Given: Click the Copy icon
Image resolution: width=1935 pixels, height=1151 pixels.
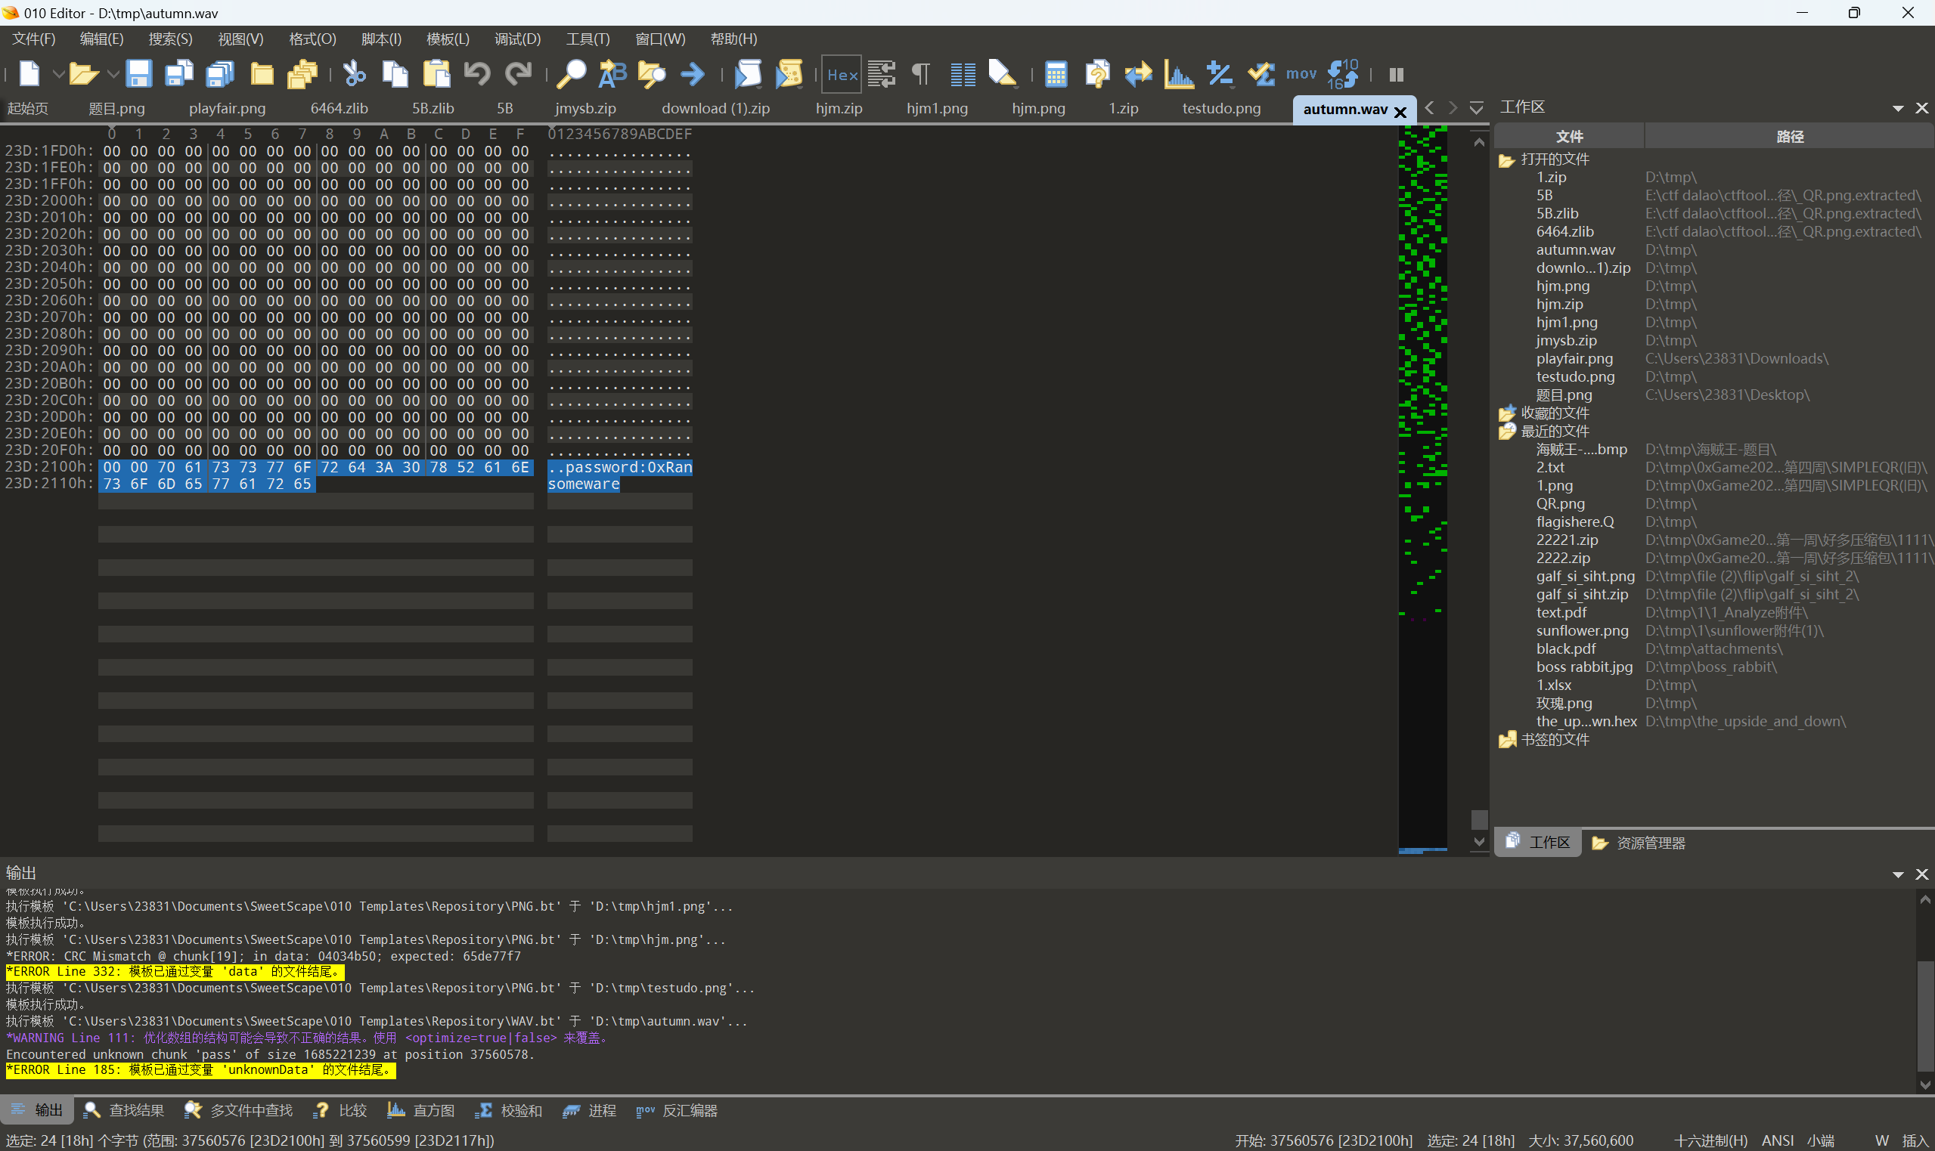Looking at the screenshot, I should point(395,75).
